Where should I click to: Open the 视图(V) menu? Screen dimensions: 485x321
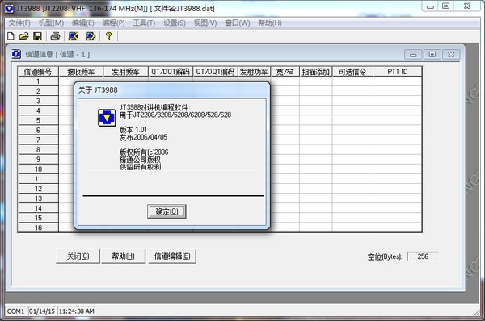coord(205,23)
